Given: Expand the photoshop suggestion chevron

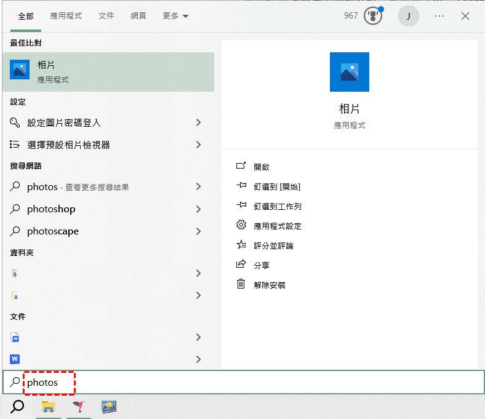Looking at the screenshot, I should coord(199,209).
